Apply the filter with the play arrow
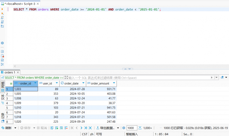Viewport: 229px width, 136px height. click(x=211, y=78)
